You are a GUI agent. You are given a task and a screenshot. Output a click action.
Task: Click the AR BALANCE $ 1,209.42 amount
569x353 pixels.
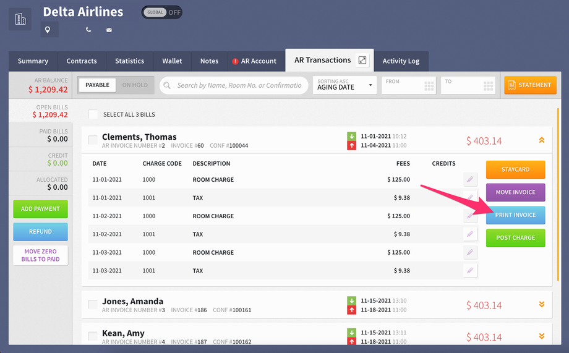(48, 90)
